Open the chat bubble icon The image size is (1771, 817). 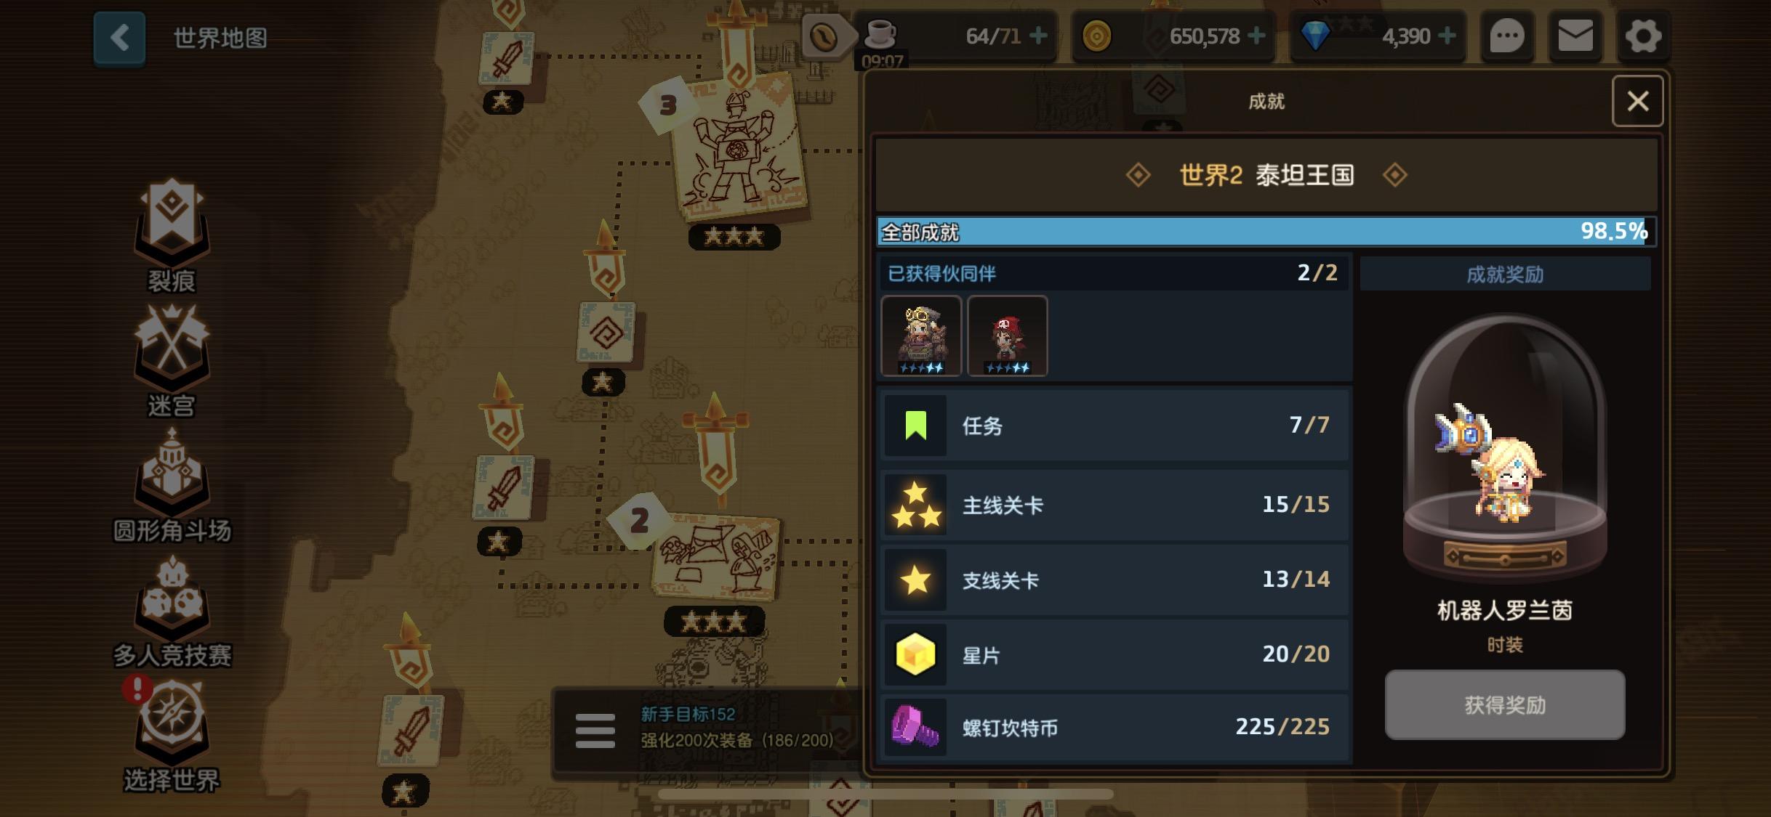tap(1506, 36)
